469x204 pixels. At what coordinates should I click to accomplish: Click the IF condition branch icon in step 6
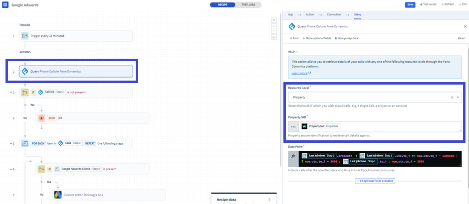click(41, 169)
